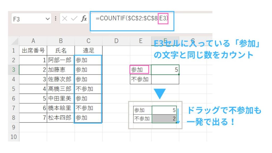272x153 pixels.
Task: Click result cell showing 2 in inset
Action: click(x=164, y=119)
